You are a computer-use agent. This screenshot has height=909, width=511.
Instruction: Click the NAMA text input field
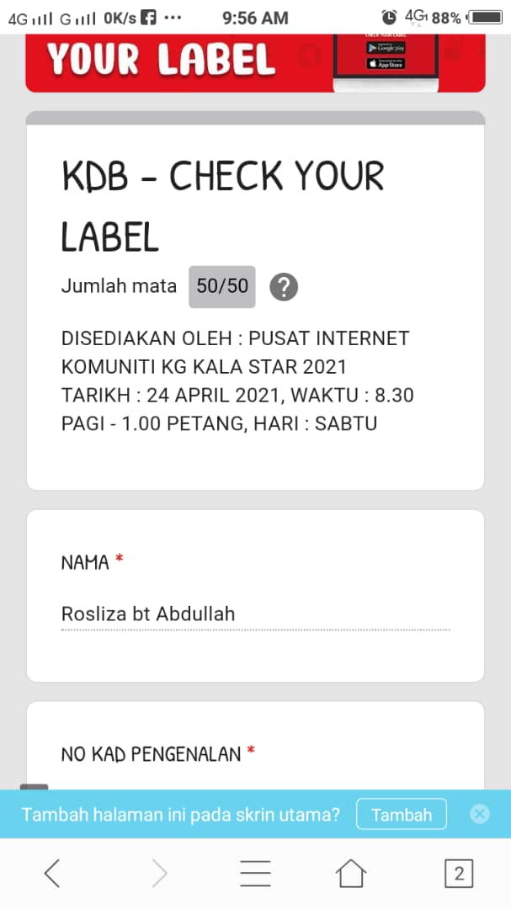[x=255, y=614]
